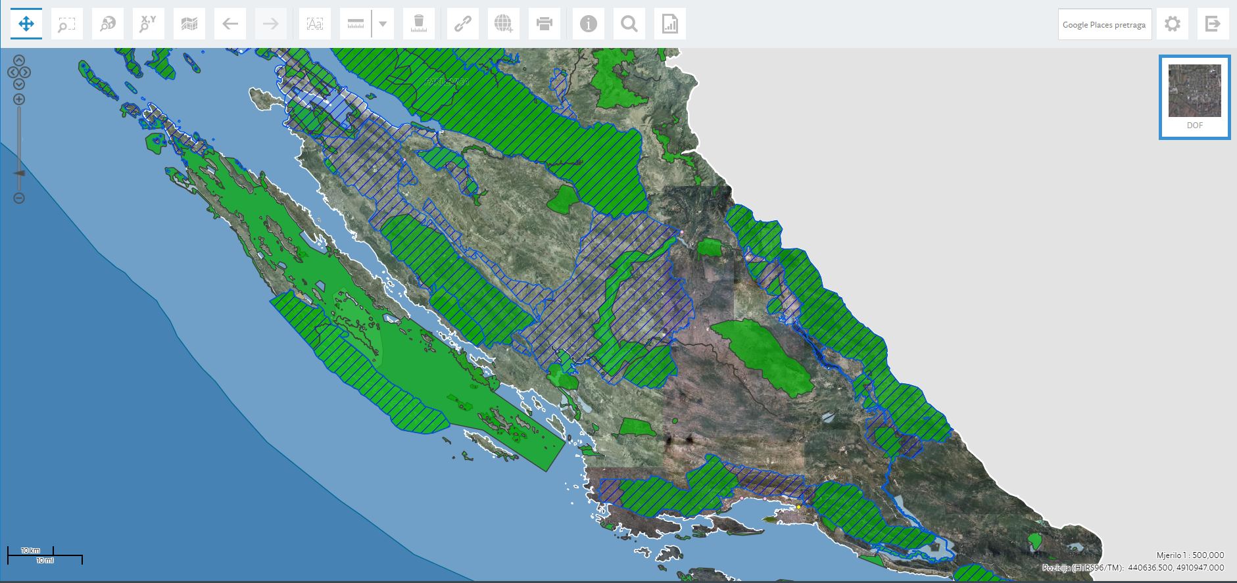
Task: Select the pan map tool
Action: coord(26,24)
